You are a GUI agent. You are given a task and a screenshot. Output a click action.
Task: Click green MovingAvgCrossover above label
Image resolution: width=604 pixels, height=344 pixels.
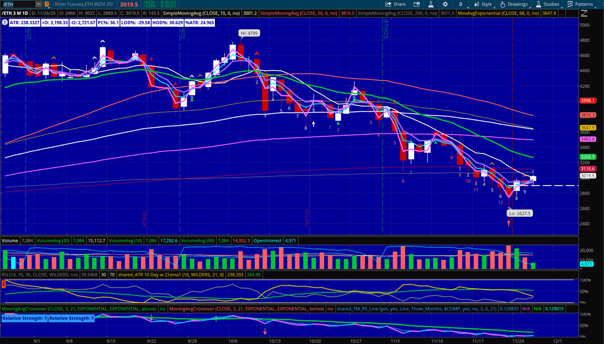78,308
